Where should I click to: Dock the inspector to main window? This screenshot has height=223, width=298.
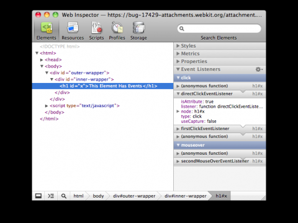coord(38,196)
